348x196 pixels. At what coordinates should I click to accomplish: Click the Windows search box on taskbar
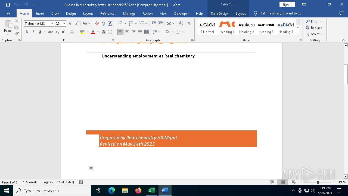click(x=52, y=191)
